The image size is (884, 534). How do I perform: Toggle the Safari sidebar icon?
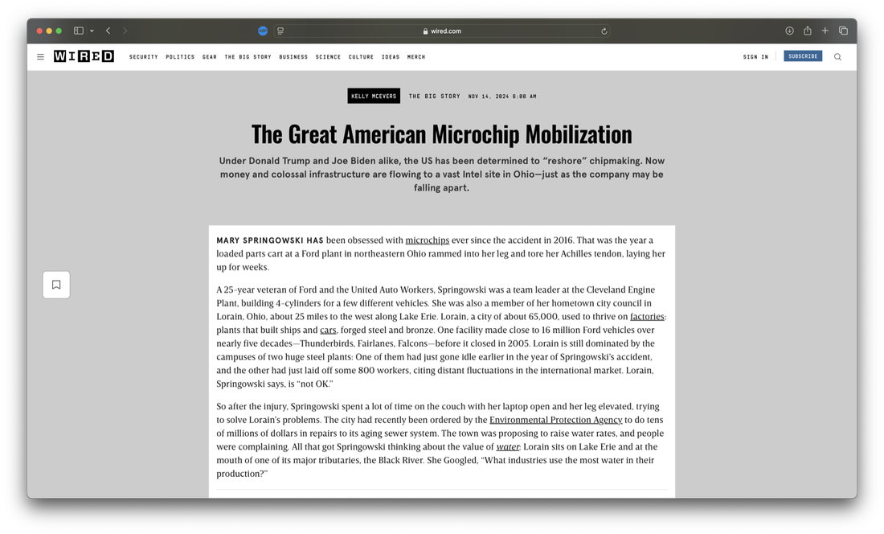click(79, 31)
